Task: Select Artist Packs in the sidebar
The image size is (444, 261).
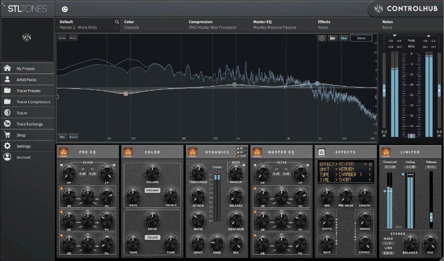Action: (7, 79)
